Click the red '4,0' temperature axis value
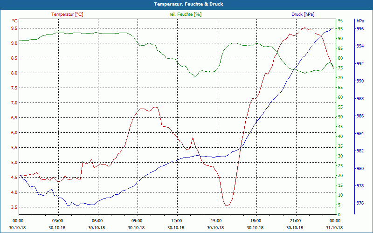373x233 pixels. pyautogui.click(x=14, y=192)
